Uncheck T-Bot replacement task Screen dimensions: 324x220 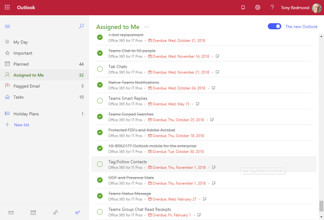click(100, 37)
